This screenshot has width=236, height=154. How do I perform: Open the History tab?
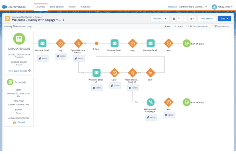click(72, 6)
